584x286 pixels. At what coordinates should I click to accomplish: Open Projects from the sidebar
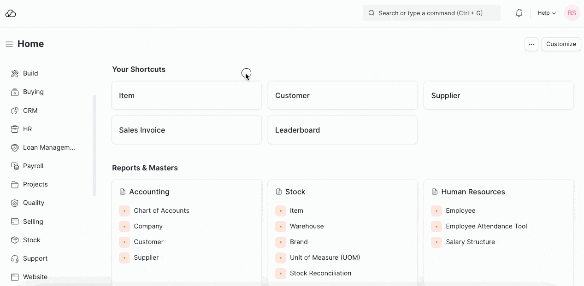pyautogui.click(x=35, y=184)
